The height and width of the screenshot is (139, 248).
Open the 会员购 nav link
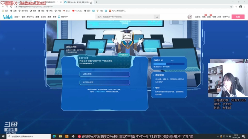(43, 17)
